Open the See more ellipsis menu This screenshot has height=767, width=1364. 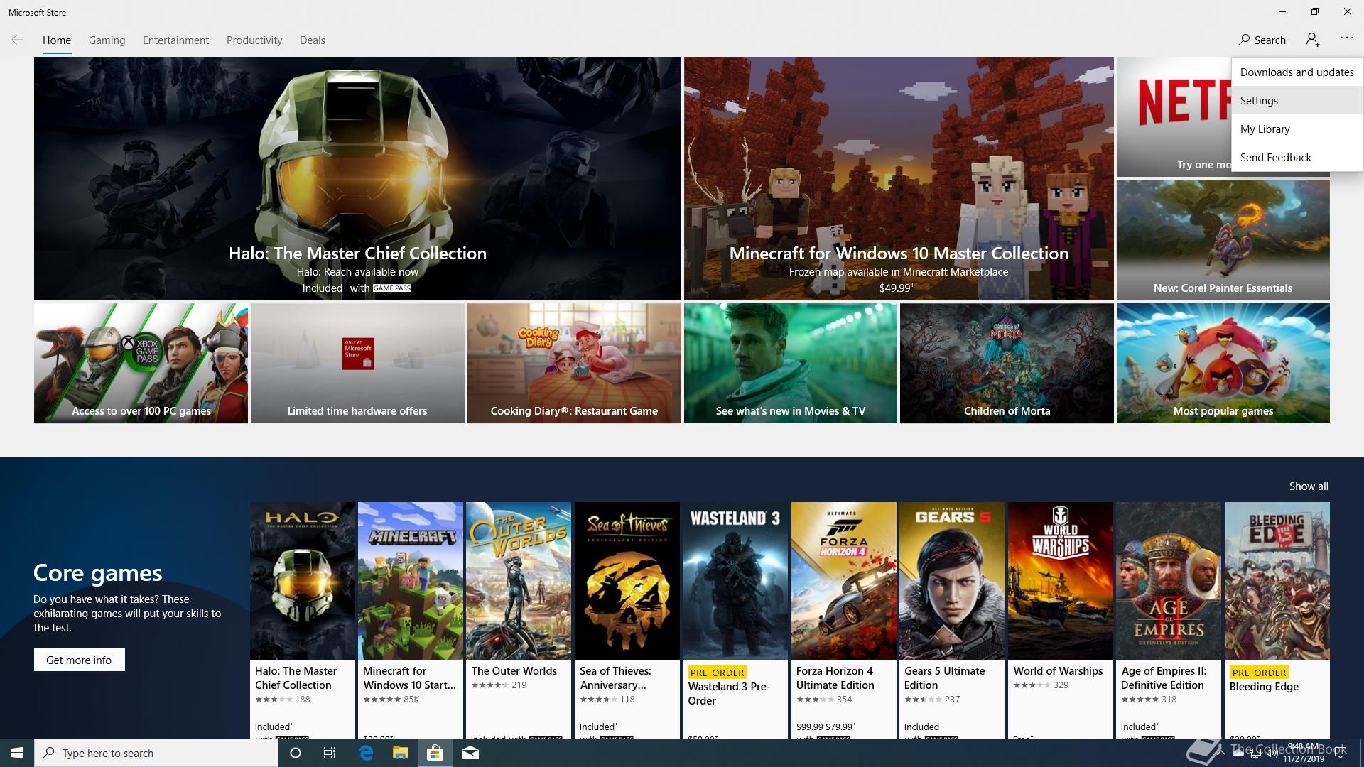point(1346,38)
